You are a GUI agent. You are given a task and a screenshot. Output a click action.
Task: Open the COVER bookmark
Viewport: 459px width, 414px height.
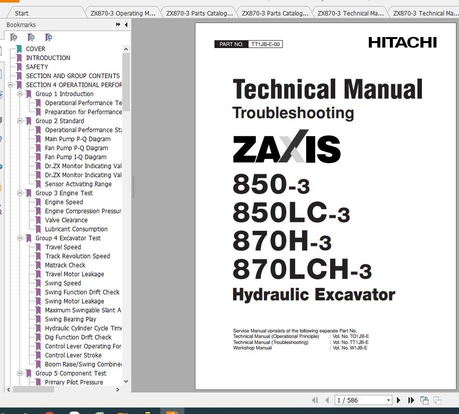(x=36, y=49)
